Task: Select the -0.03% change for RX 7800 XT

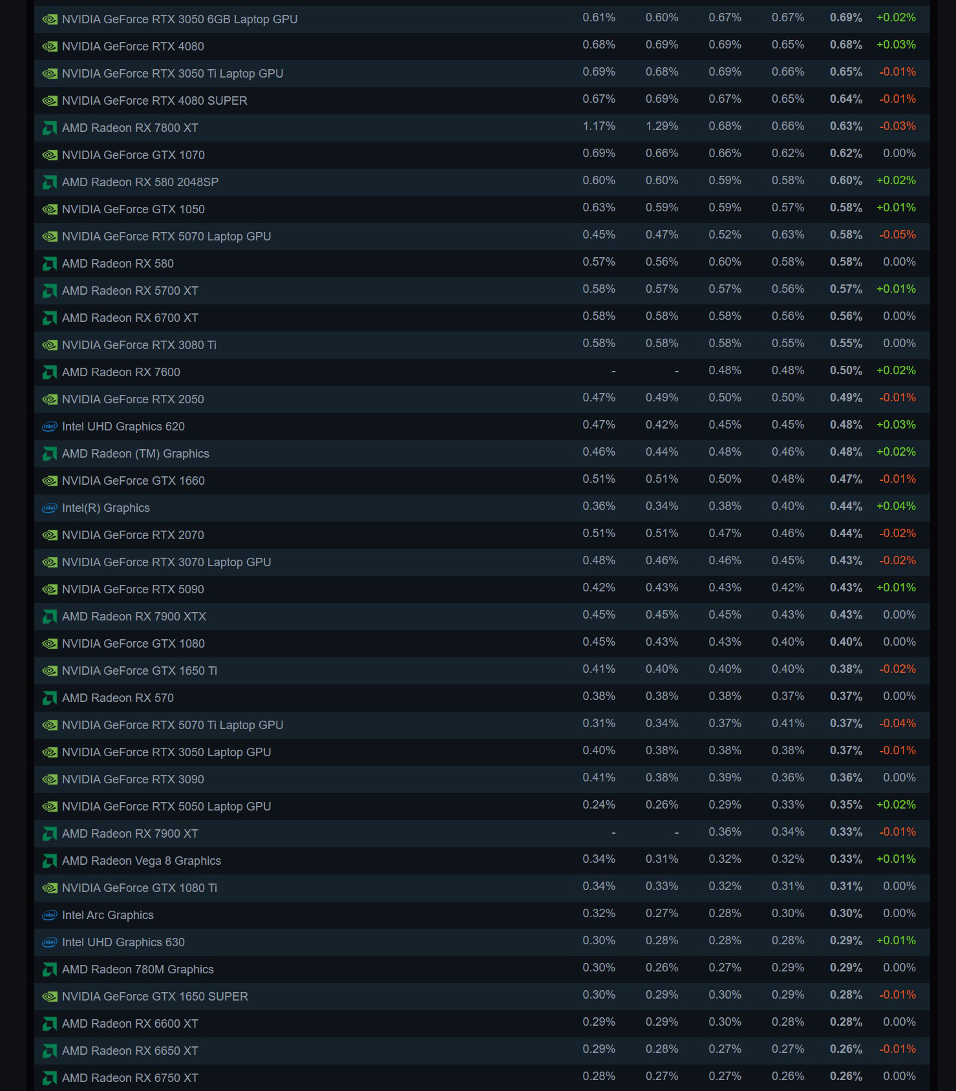Action: [897, 126]
